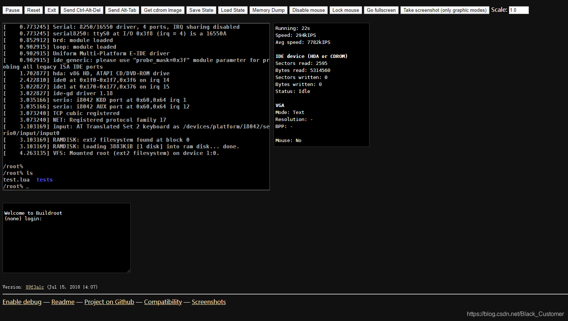The image size is (568, 321).
Task: Click 'brd: module loaded' log line
Action: coord(58,40)
